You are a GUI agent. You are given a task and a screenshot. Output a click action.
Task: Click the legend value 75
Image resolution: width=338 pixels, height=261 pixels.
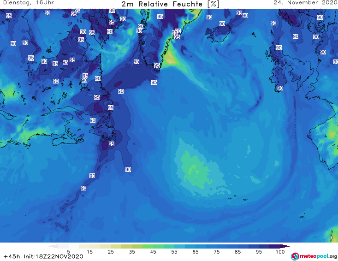pyautogui.click(x=217, y=251)
